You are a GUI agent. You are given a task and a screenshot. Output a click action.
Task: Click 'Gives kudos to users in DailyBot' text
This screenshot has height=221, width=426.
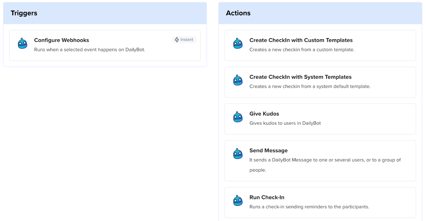tap(285, 123)
